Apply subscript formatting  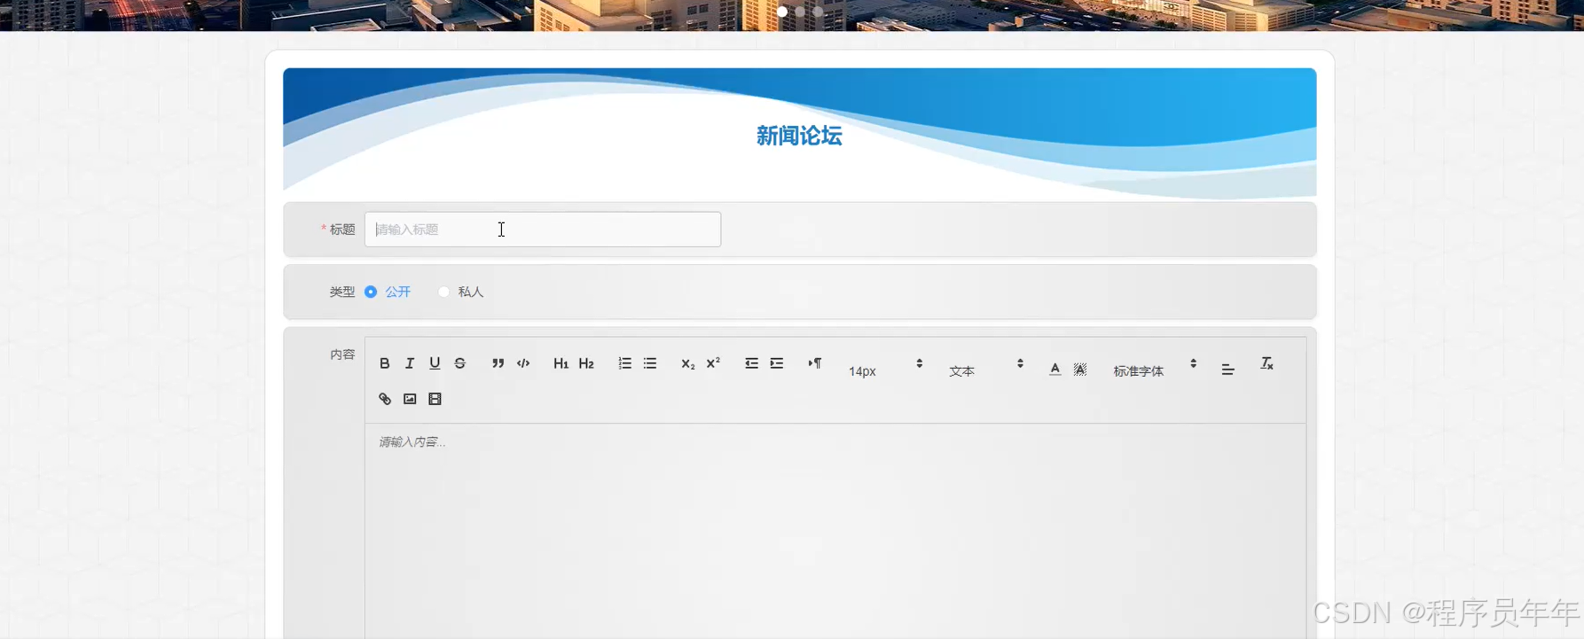[688, 363]
